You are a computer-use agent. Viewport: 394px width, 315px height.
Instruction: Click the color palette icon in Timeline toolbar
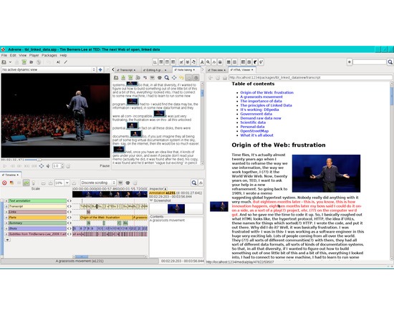point(11,183)
